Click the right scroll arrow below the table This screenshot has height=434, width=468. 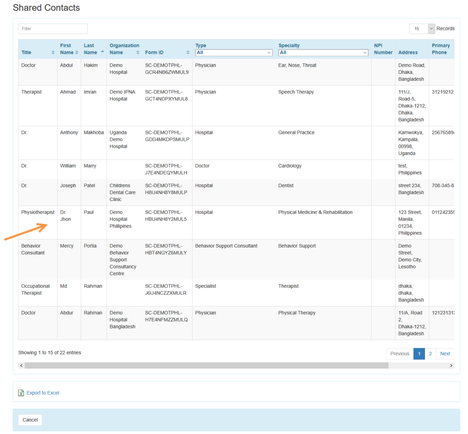[451, 365]
